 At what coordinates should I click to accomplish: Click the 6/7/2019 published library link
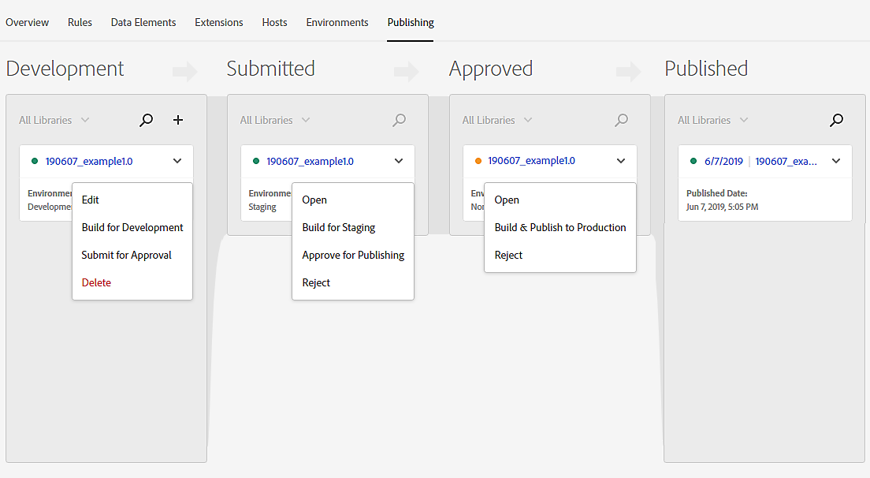[723, 161]
